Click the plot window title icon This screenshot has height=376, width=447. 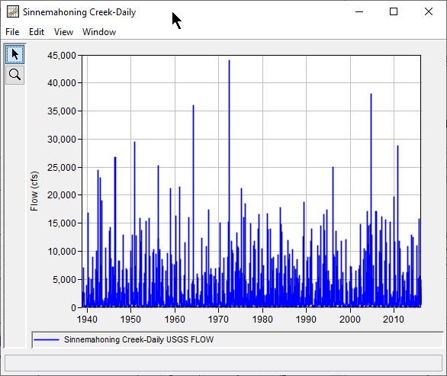tap(13, 12)
